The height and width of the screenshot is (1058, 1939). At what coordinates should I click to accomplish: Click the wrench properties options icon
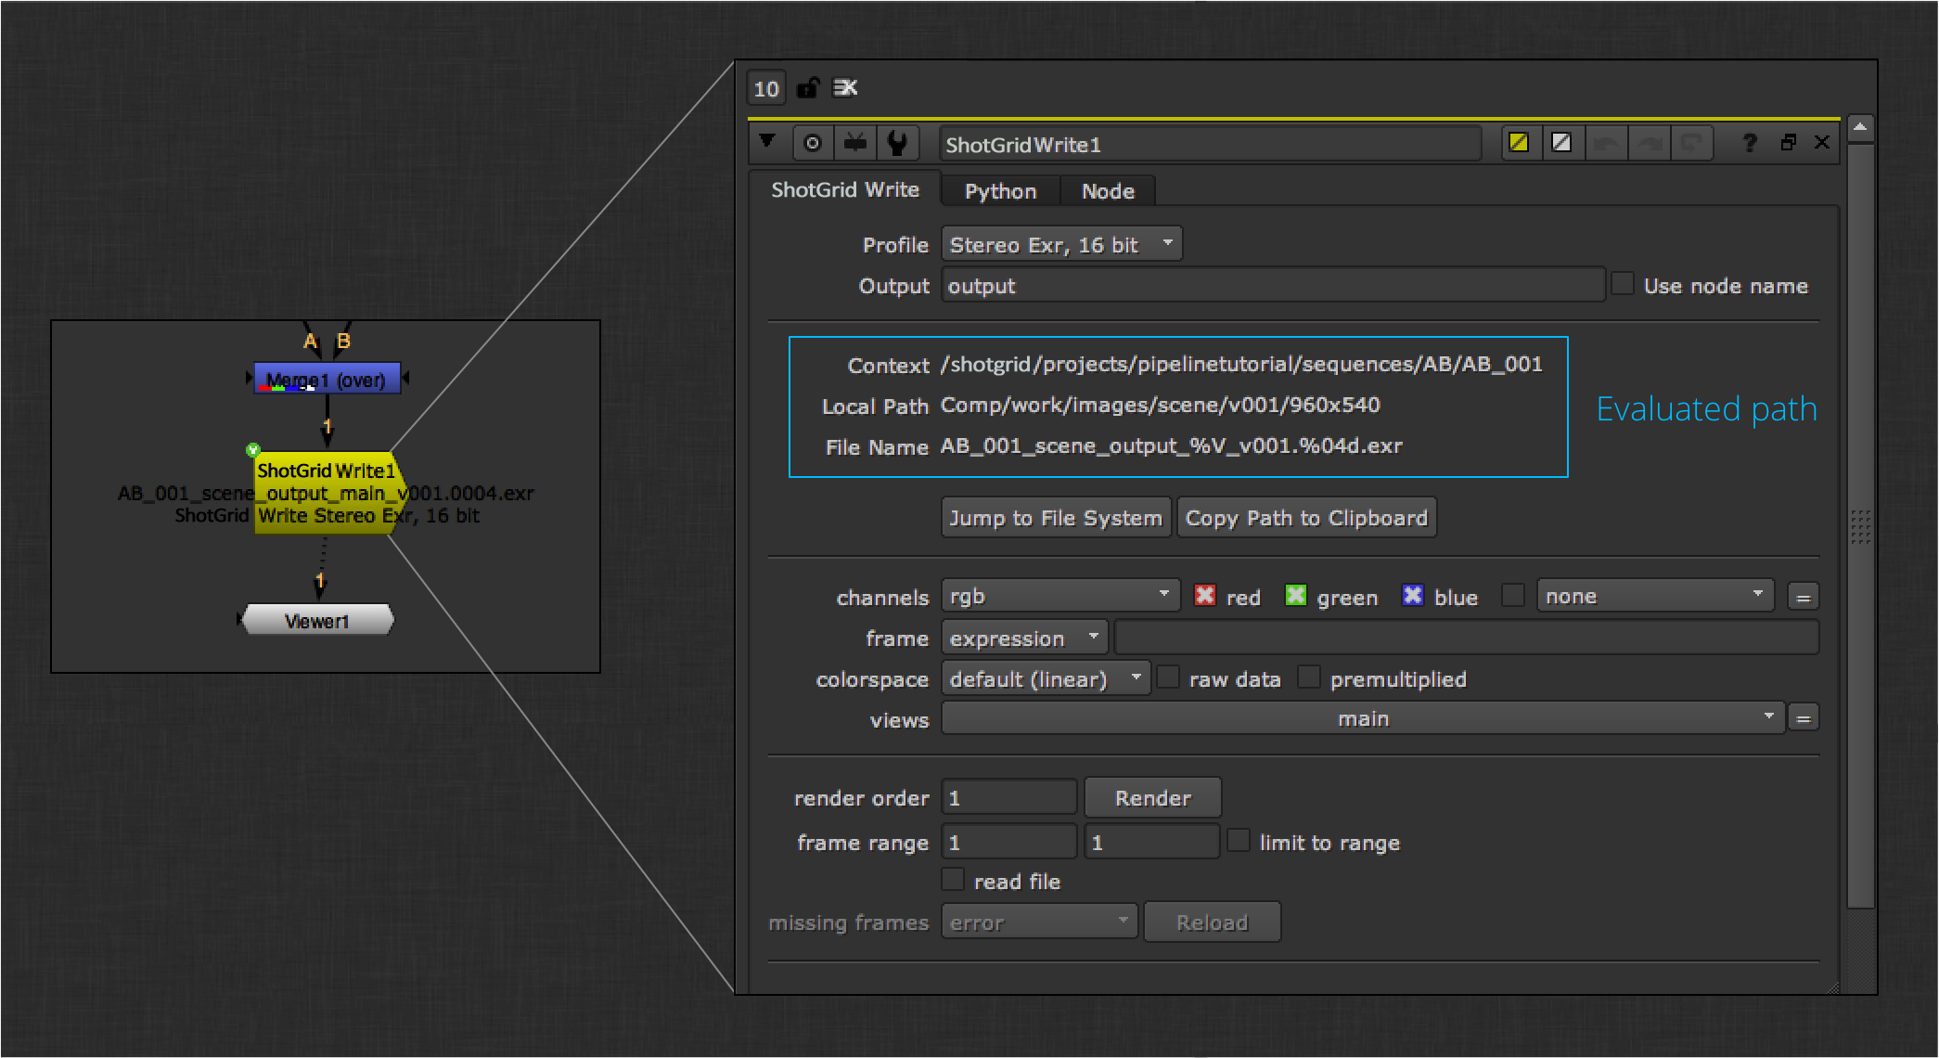click(x=896, y=144)
